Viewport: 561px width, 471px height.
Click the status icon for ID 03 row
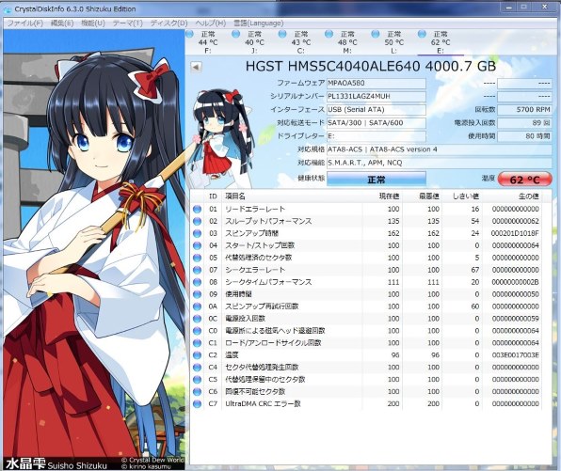pyautogui.click(x=197, y=233)
